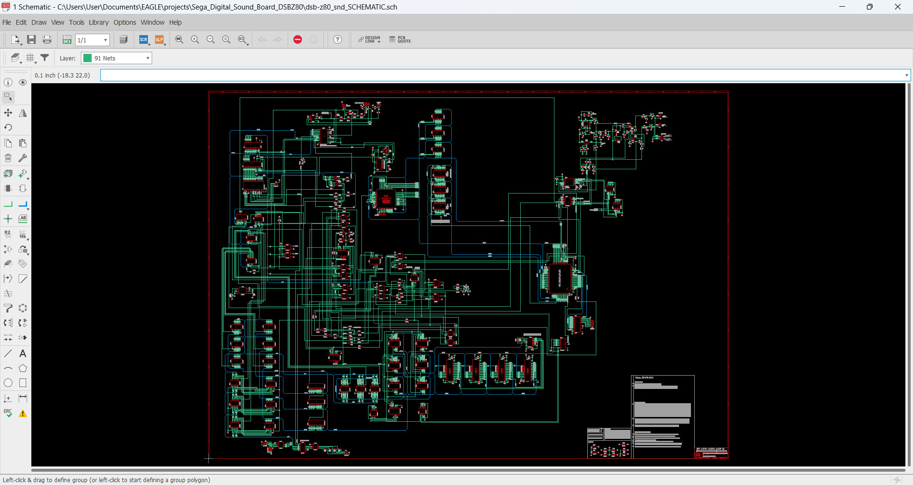The image size is (913, 485).
Task: Click the PCB Quote button
Action: (x=400, y=40)
